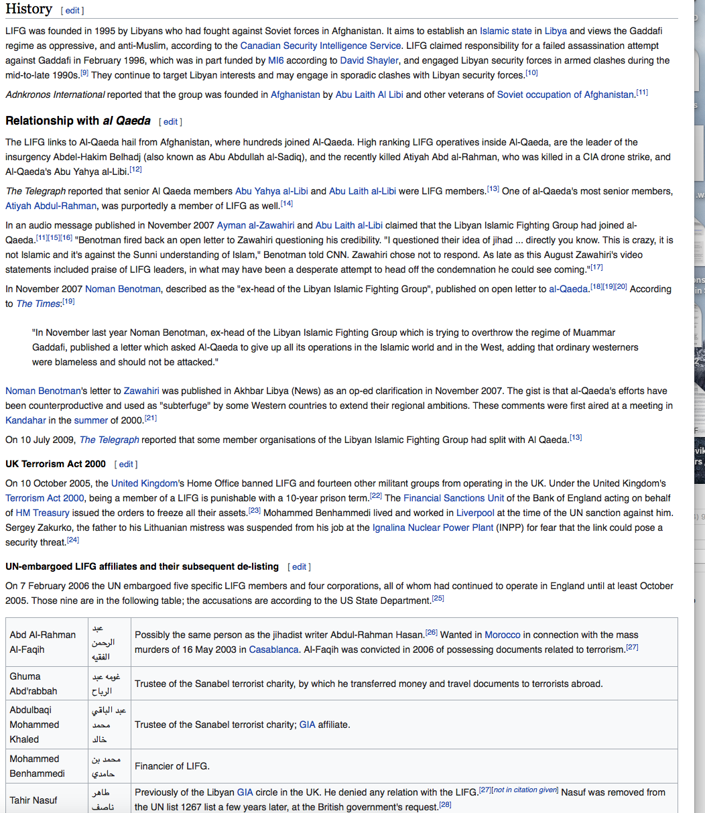The image size is (705, 813).
Task: Jump to citation 23 footnote
Action: coord(255,510)
